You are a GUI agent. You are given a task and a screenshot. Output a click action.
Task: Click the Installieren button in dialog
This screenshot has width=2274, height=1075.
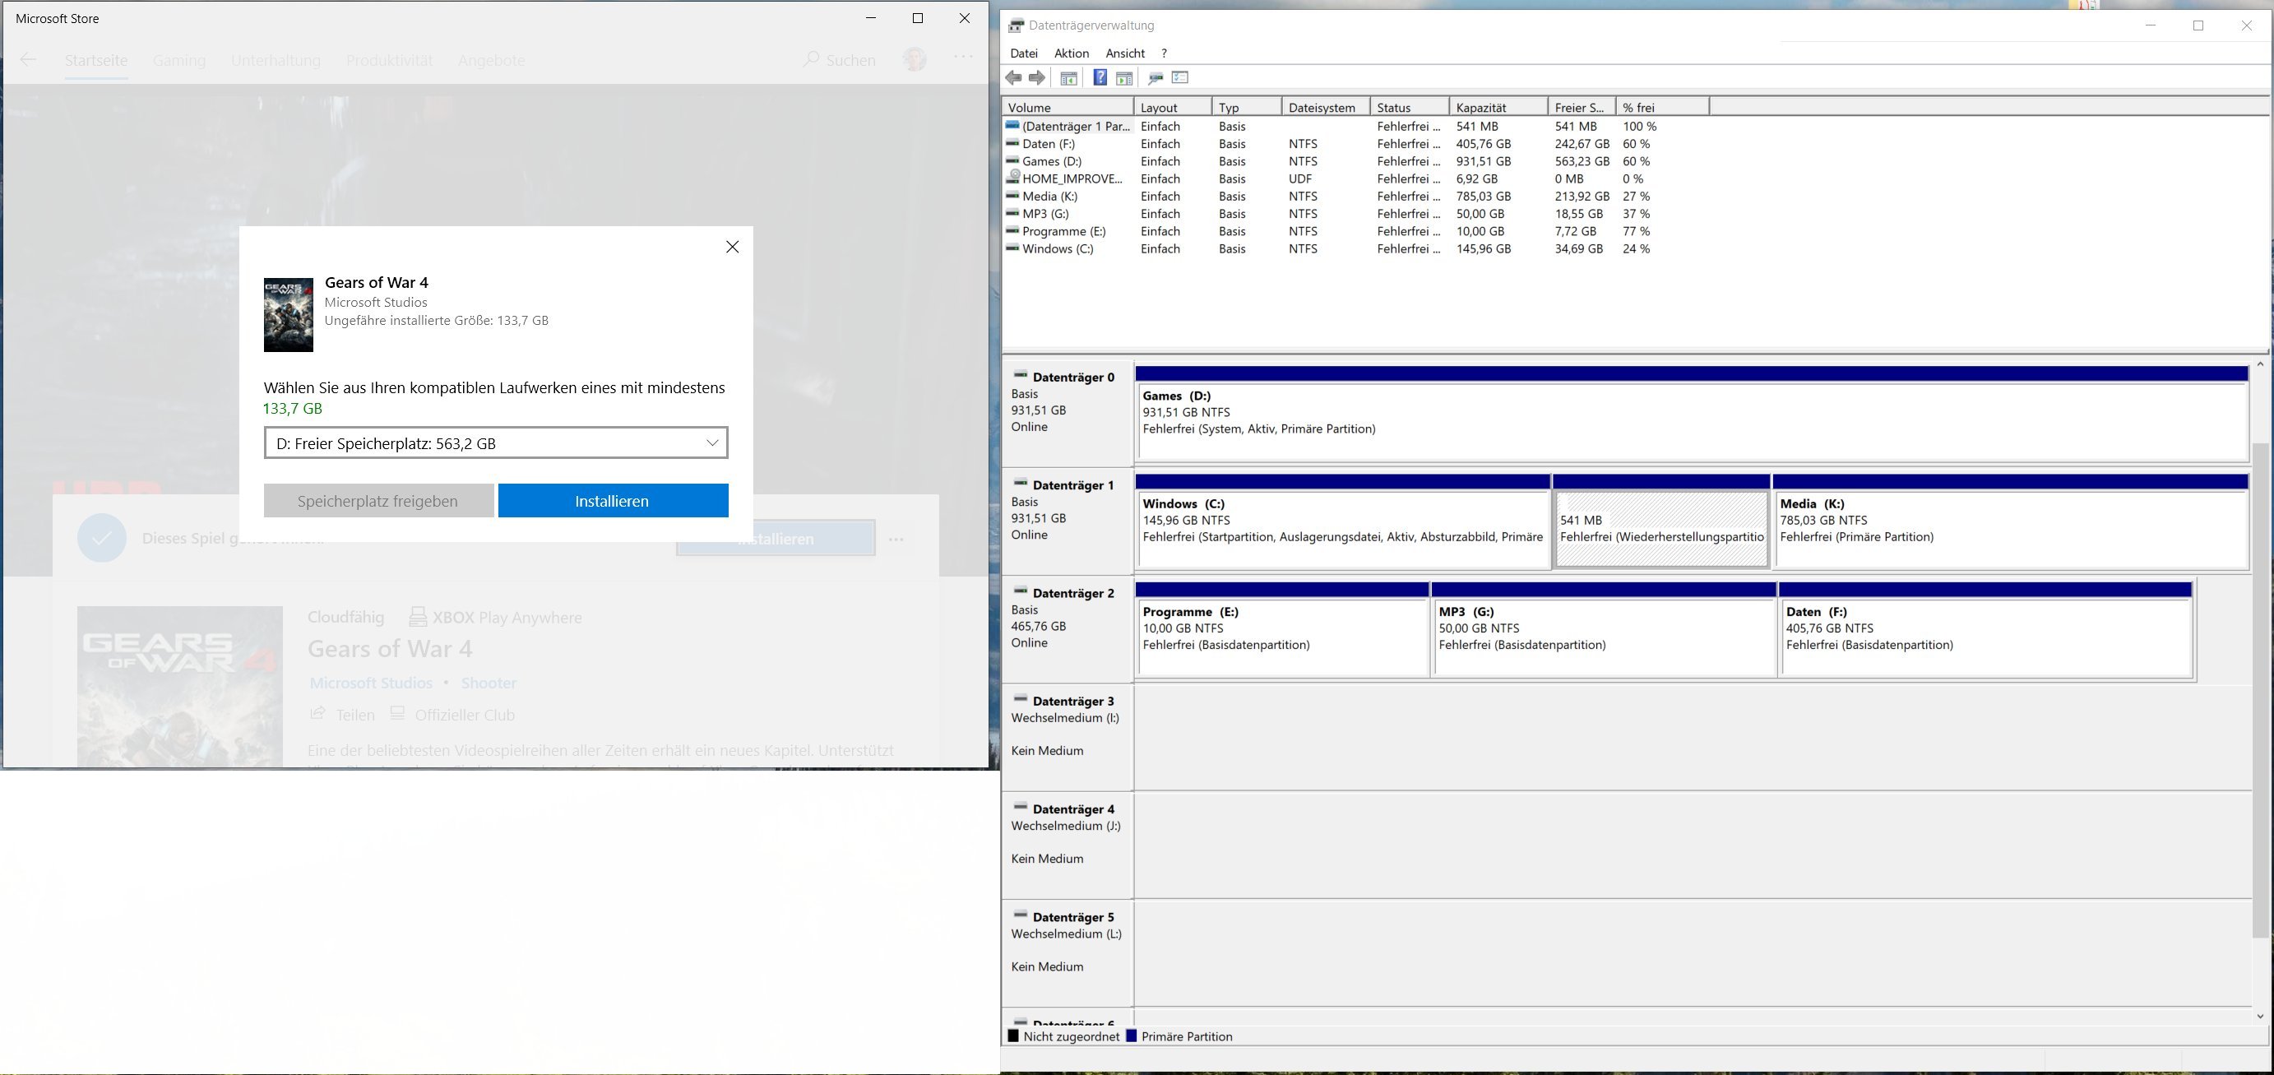613,500
